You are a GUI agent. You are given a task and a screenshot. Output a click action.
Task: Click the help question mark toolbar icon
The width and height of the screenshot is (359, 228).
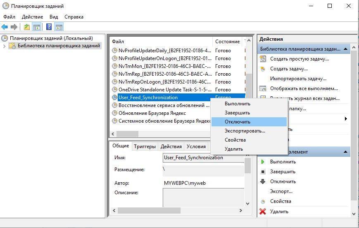[x=49, y=27]
